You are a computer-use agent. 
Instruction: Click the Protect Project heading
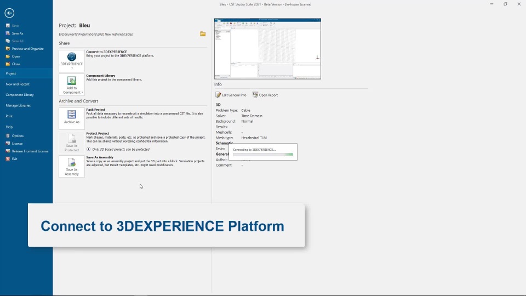coord(98,133)
